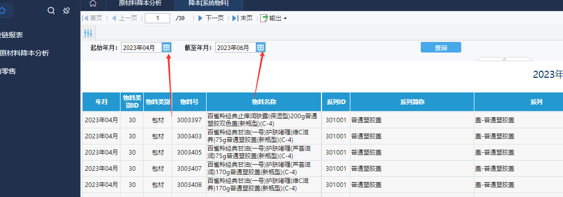
Task: Click the page number input field
Action: pos(157,18)
